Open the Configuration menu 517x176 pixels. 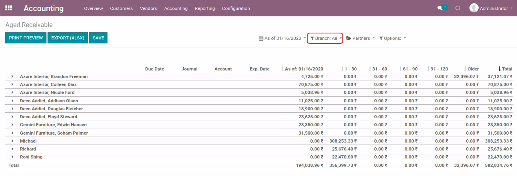[236, 8]
